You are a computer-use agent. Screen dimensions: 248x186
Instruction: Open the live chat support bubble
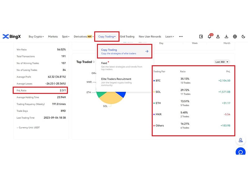click(x=241, y=152)
